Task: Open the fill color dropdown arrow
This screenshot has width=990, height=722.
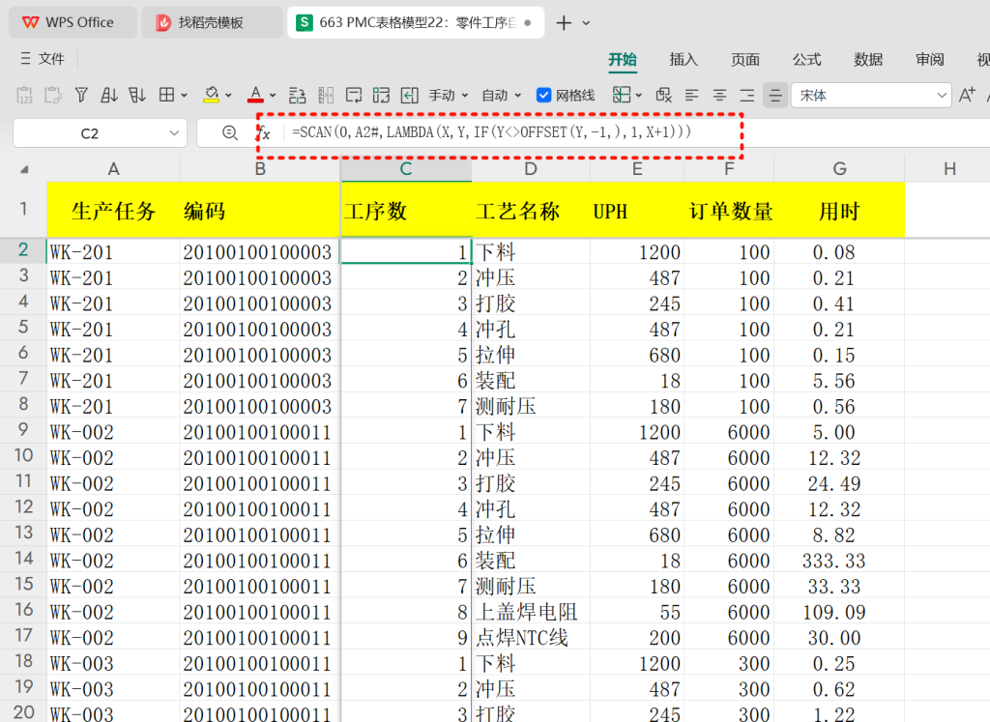Action: click(228, 96)
